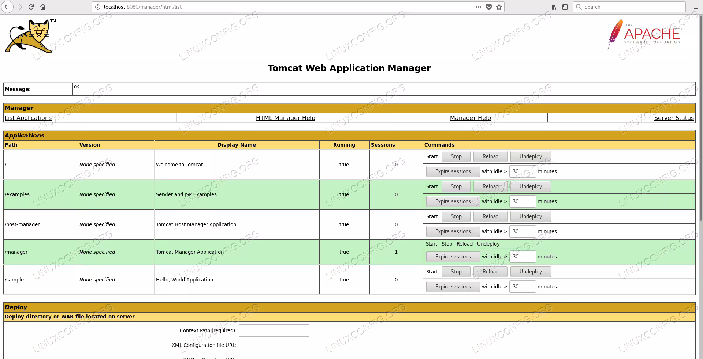Select the 'Servlet and JSP Examples' text
This screenshot has width=703, height=359.
(186, 194)
